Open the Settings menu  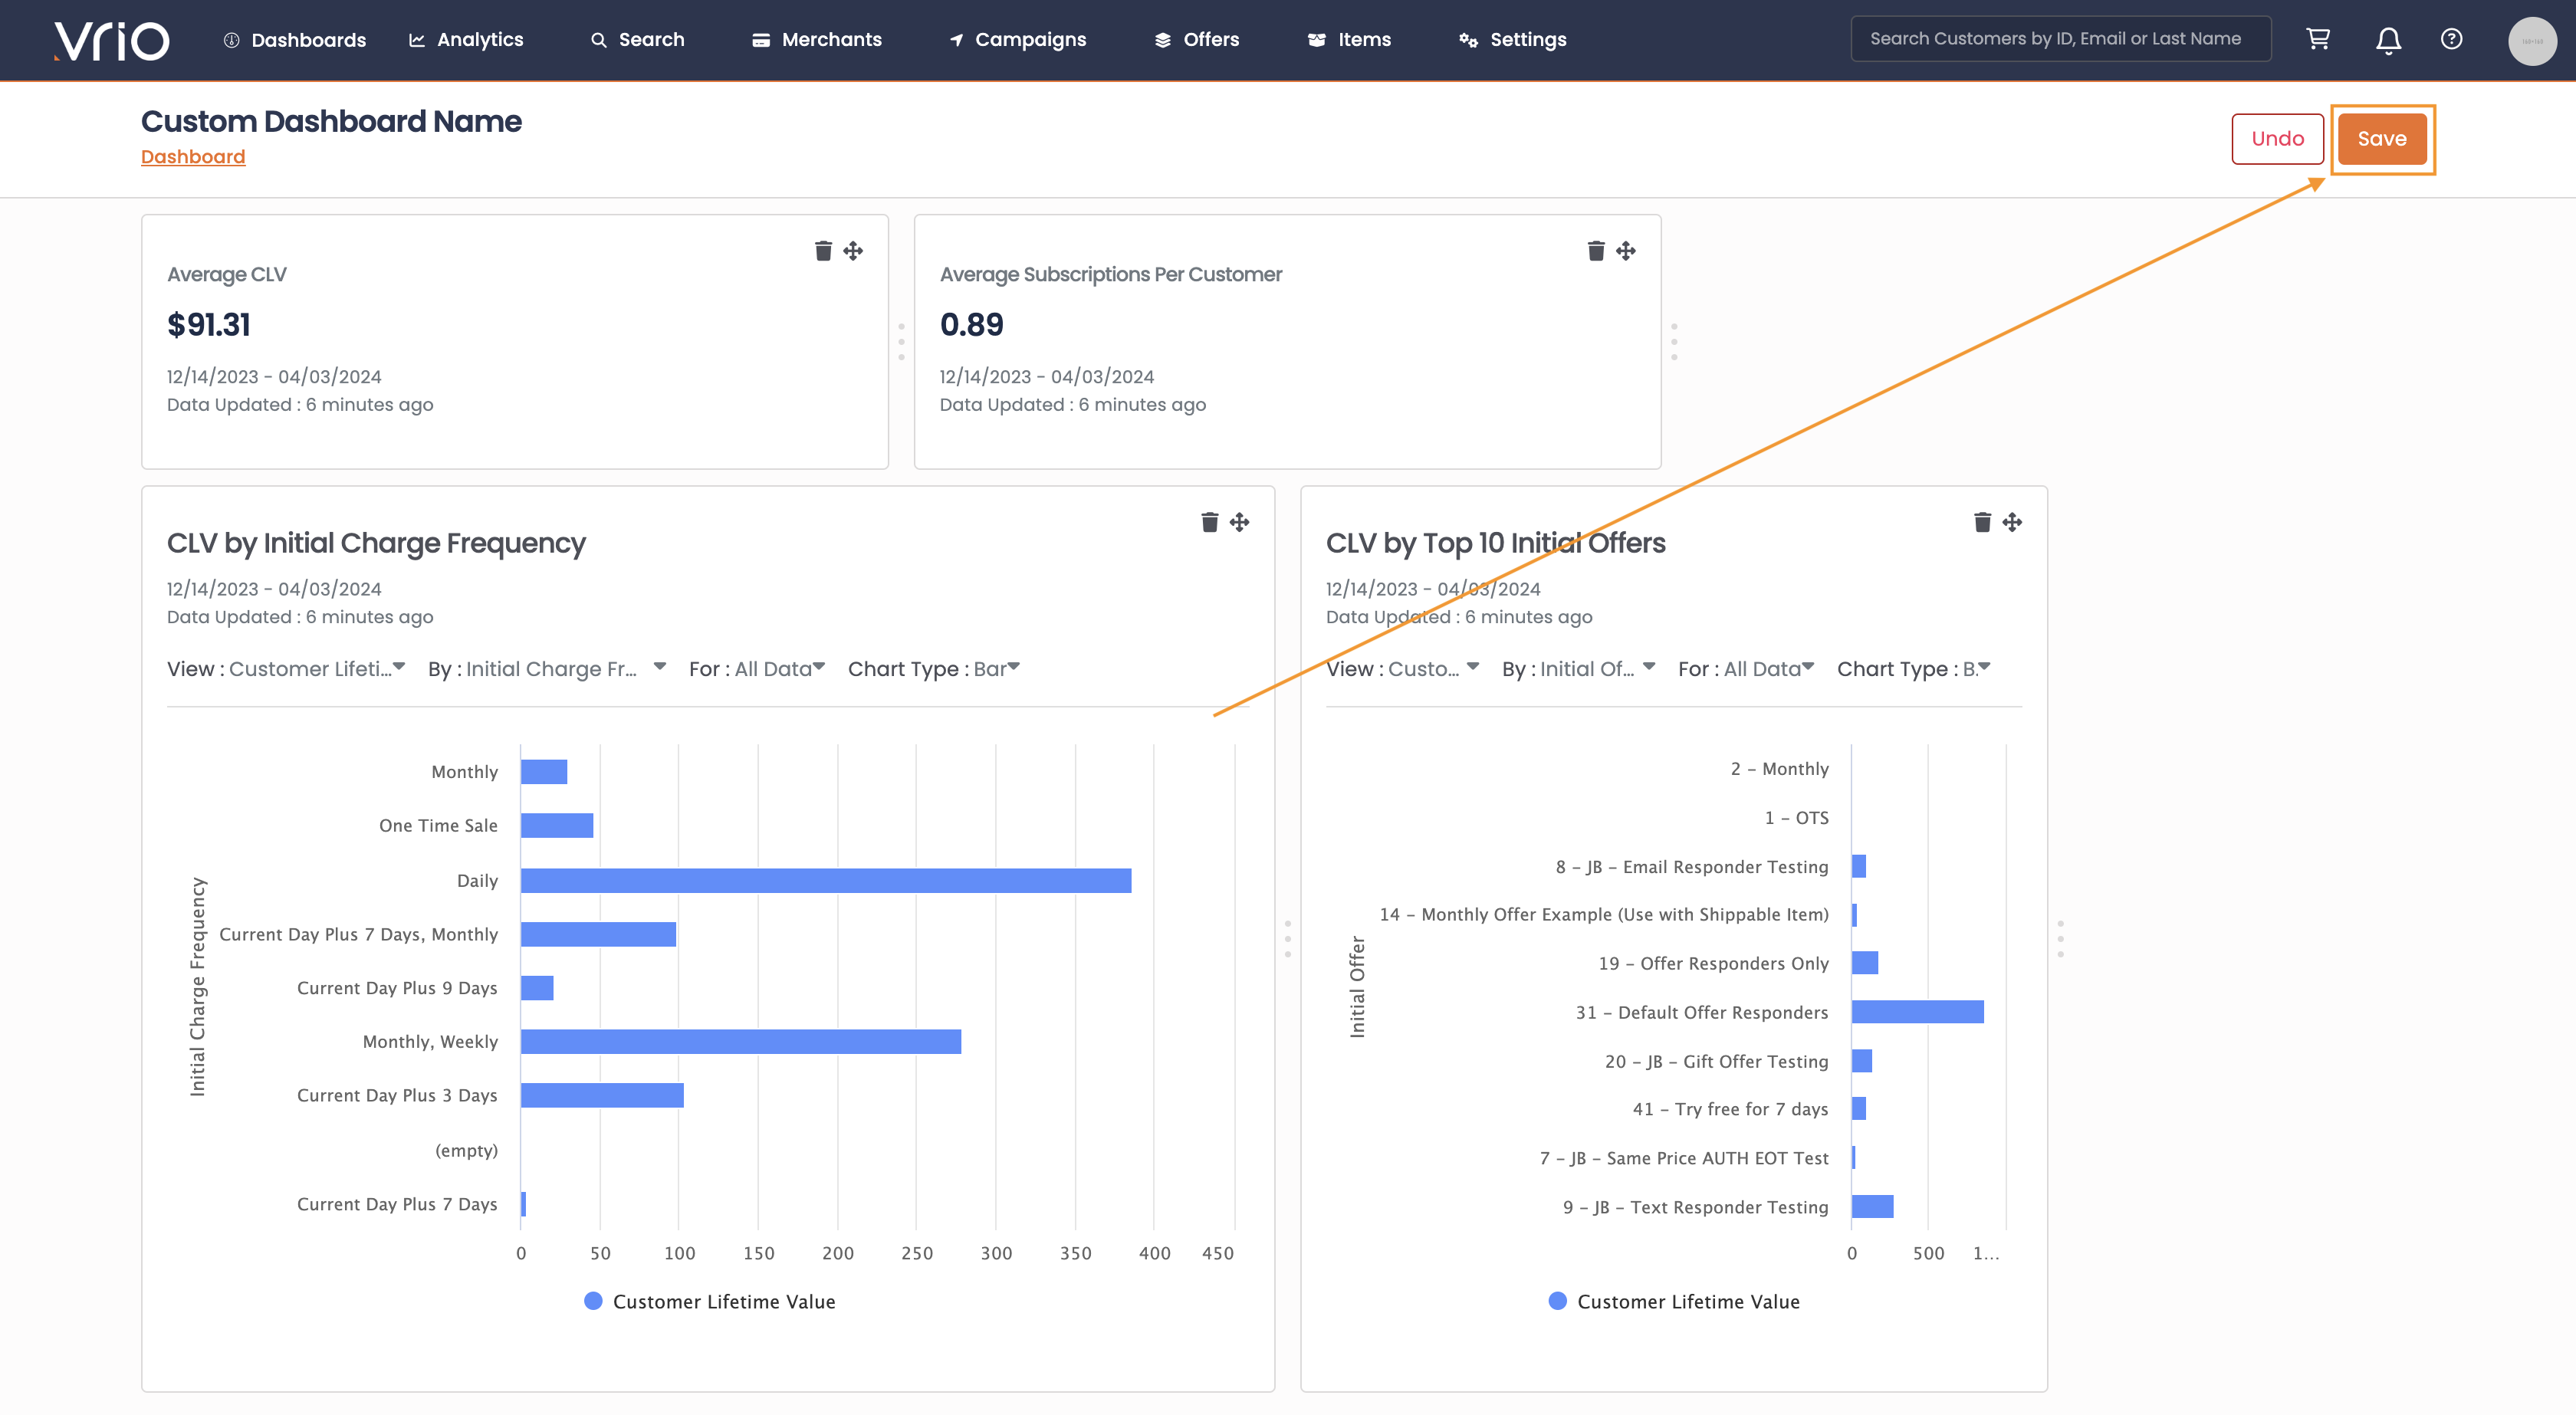click(1513, 40)
